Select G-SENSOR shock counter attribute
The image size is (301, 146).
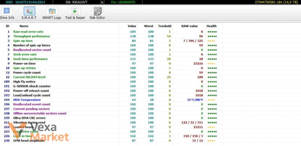(x=32, y=86)
